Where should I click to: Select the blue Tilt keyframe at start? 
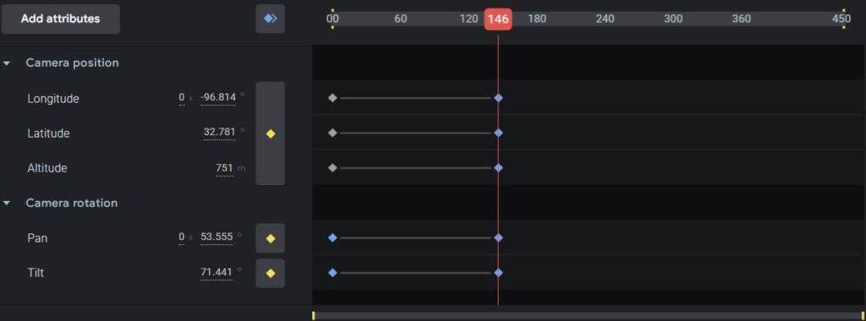(x=332, y=273)
